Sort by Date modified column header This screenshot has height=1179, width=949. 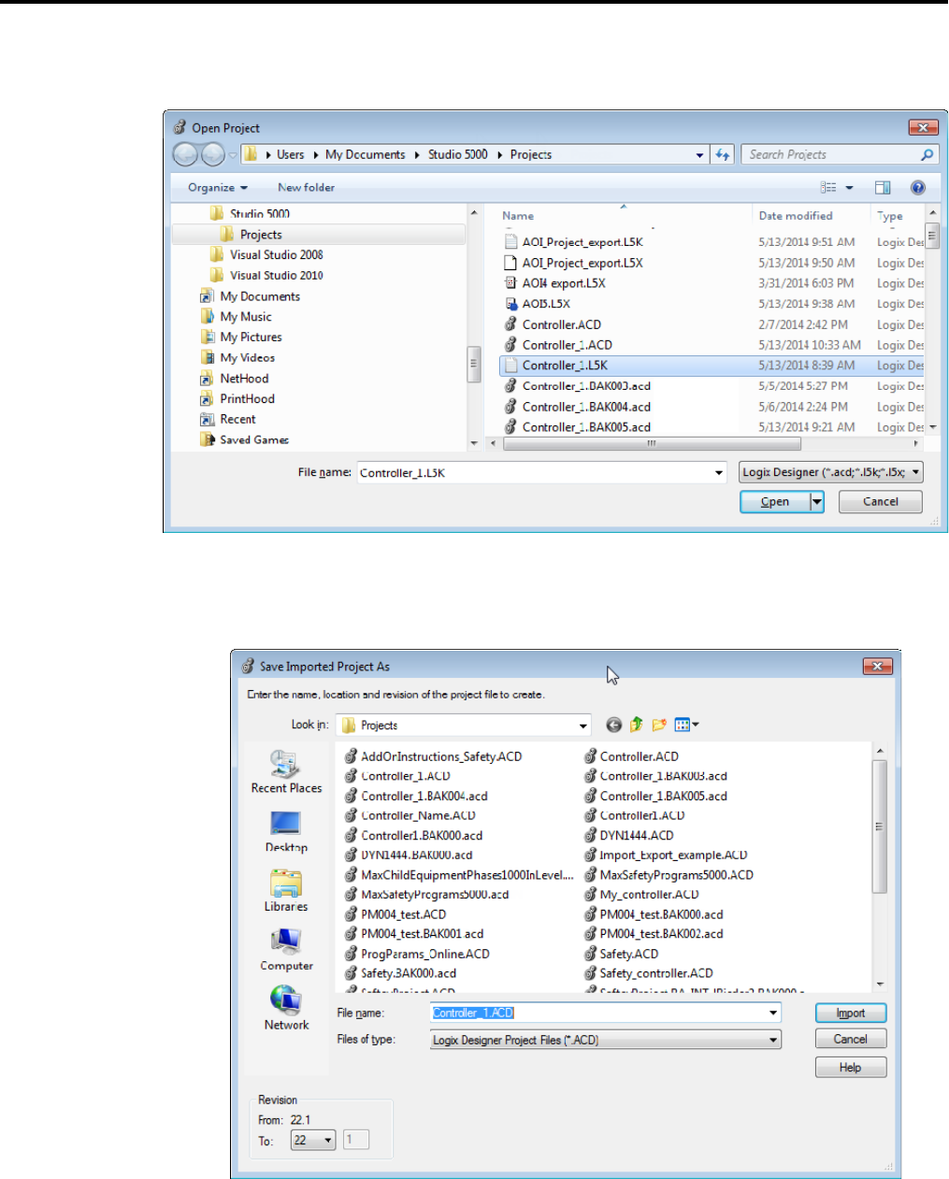tap(796, 216)
